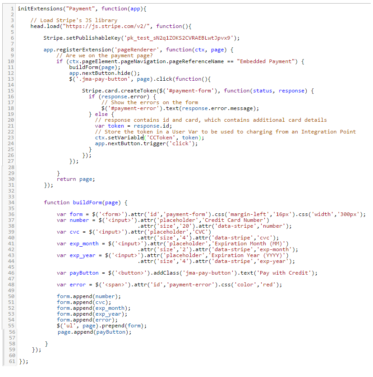Click "var error" on line 48
Screen dimensions: 373x377
tap(71, 285)
